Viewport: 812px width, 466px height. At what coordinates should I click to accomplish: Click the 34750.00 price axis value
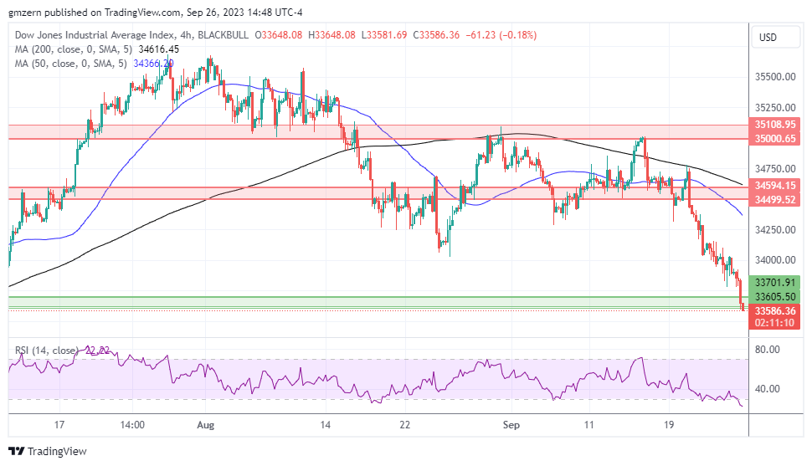click(775, 169)
